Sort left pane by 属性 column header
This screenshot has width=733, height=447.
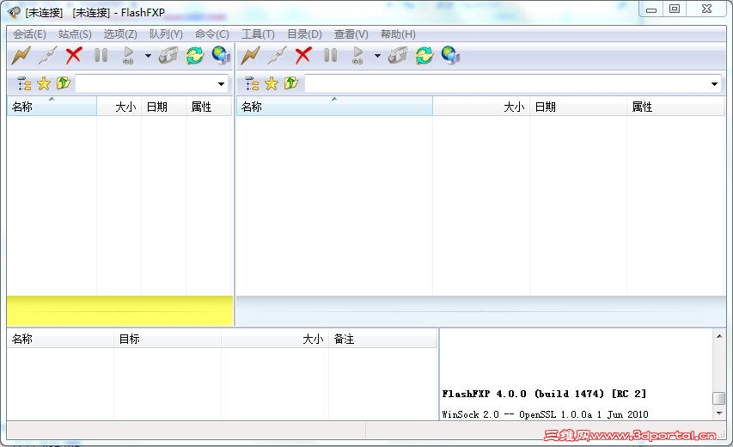[x=209, y=107]
